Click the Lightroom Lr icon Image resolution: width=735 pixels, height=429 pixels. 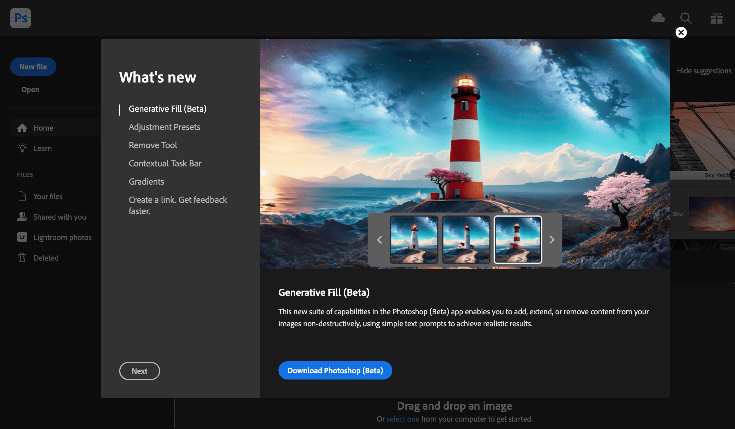coord(22,237)
